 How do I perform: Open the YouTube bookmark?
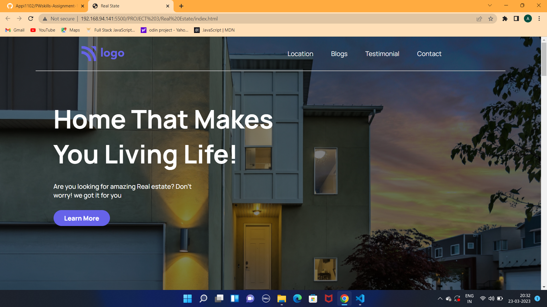click(43, 30)
